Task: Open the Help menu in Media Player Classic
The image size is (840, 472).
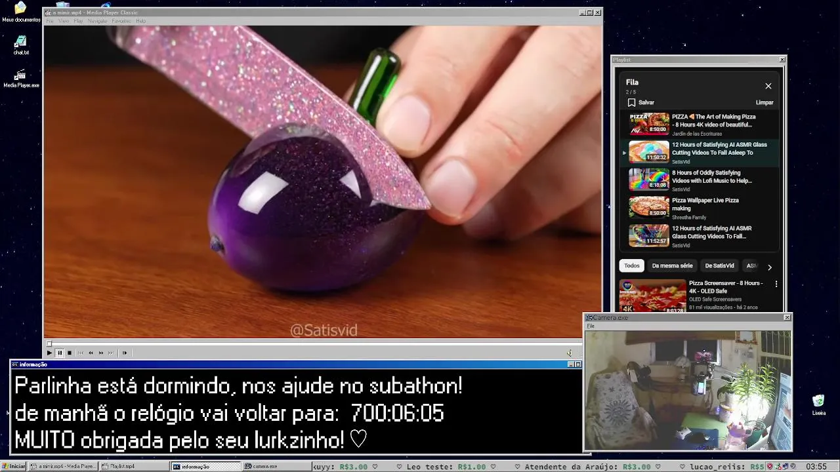Action: (140, 21)
